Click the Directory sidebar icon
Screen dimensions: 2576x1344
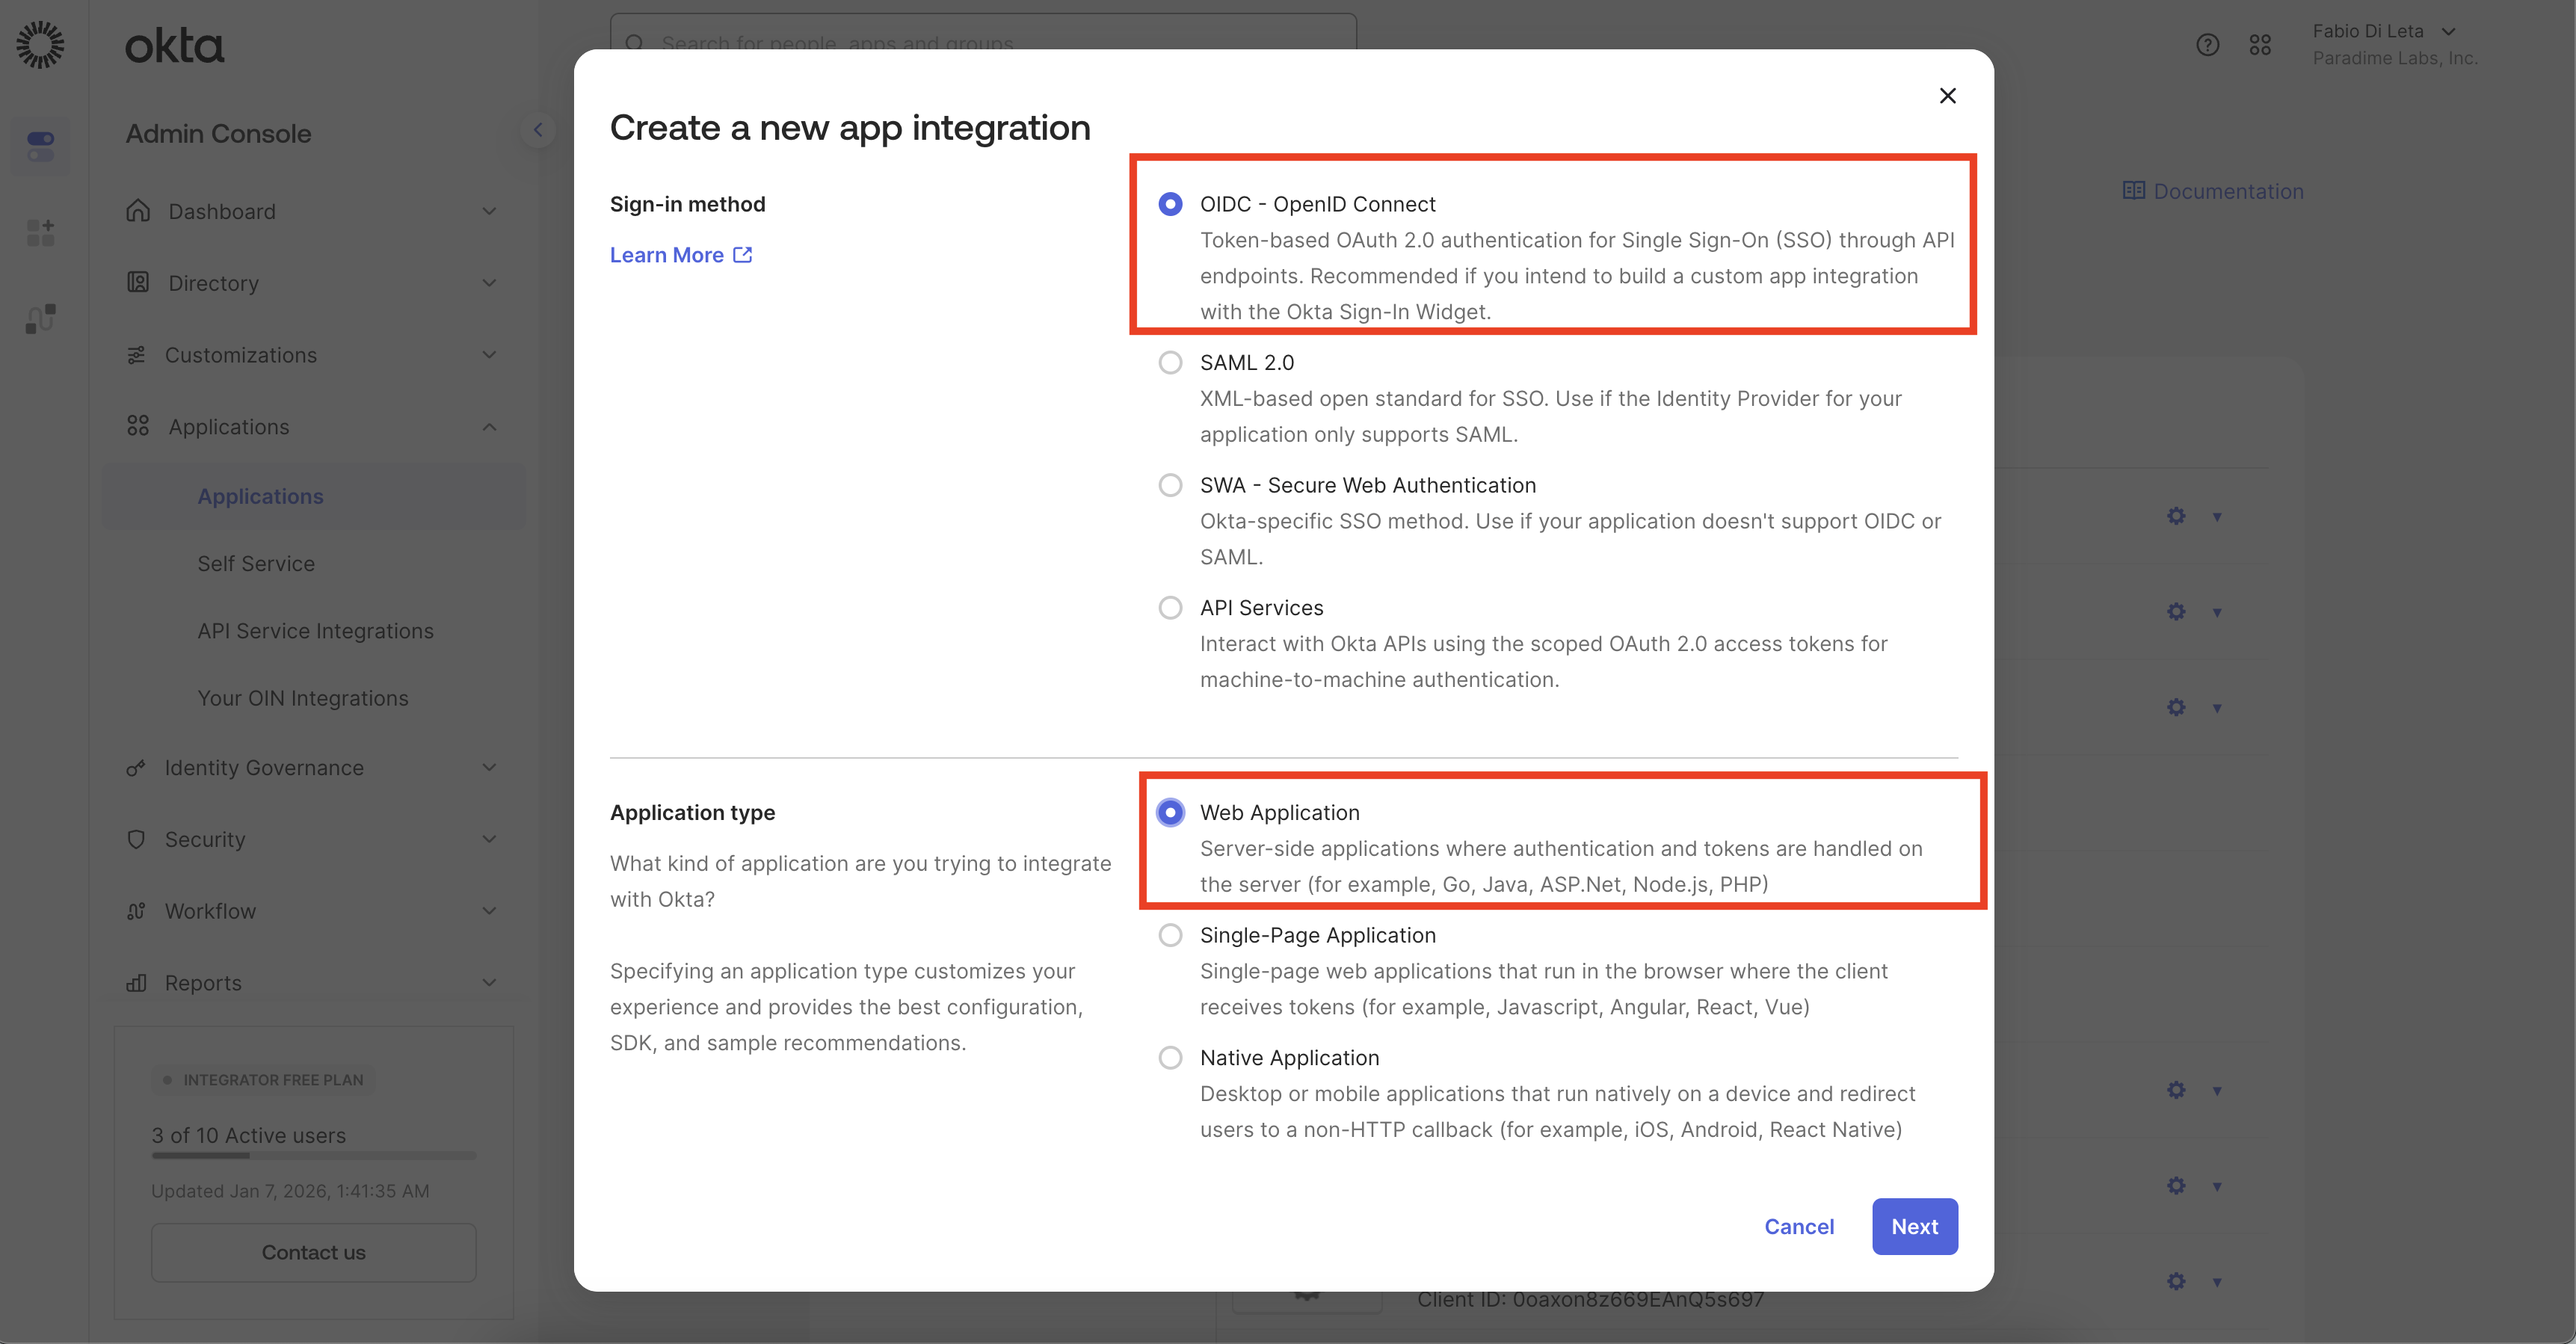[138, 283]
